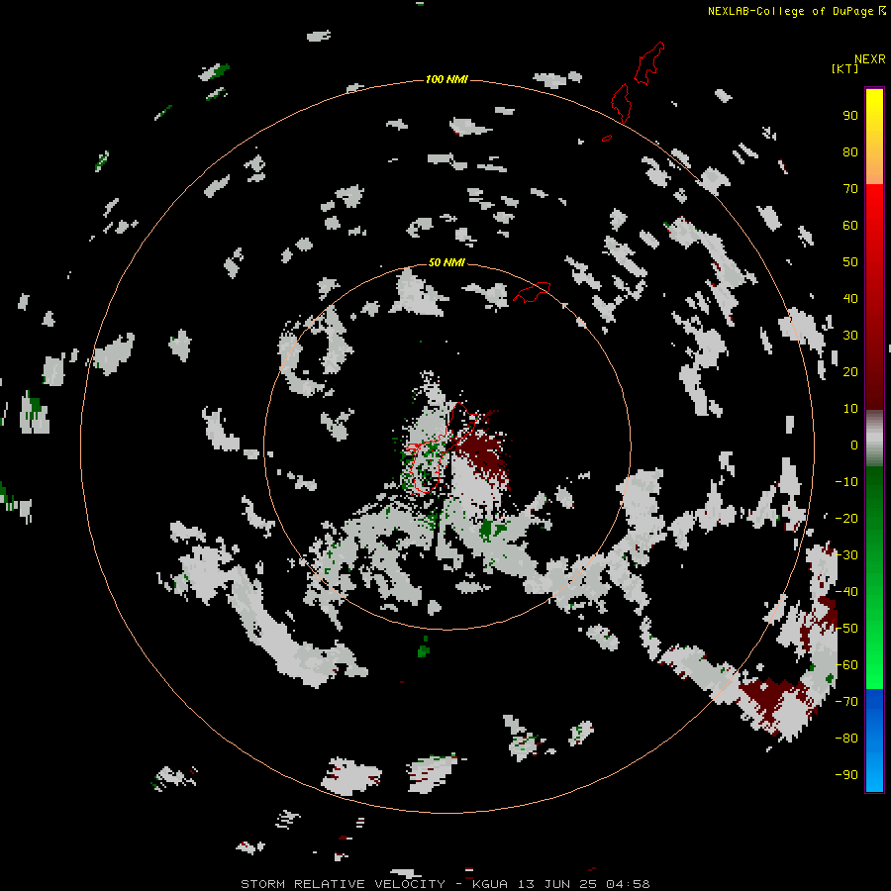Click the -20 value on the velocity scale
Viewport: 891px width, 891px height.
click(x=846, y=519)
